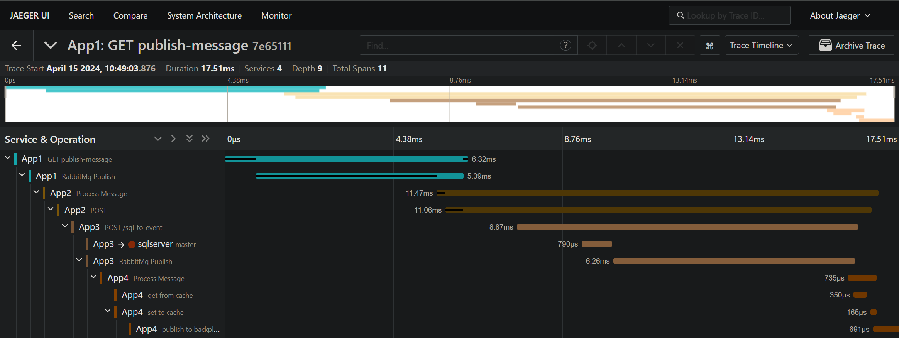
Task: Collapse one level with right chevron
Action: pos(173,139)
